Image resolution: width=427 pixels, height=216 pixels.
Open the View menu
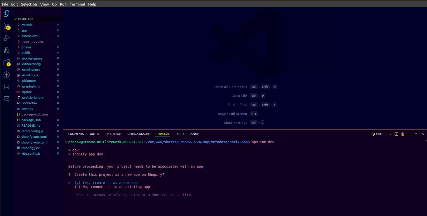click(x=44, y=4)
